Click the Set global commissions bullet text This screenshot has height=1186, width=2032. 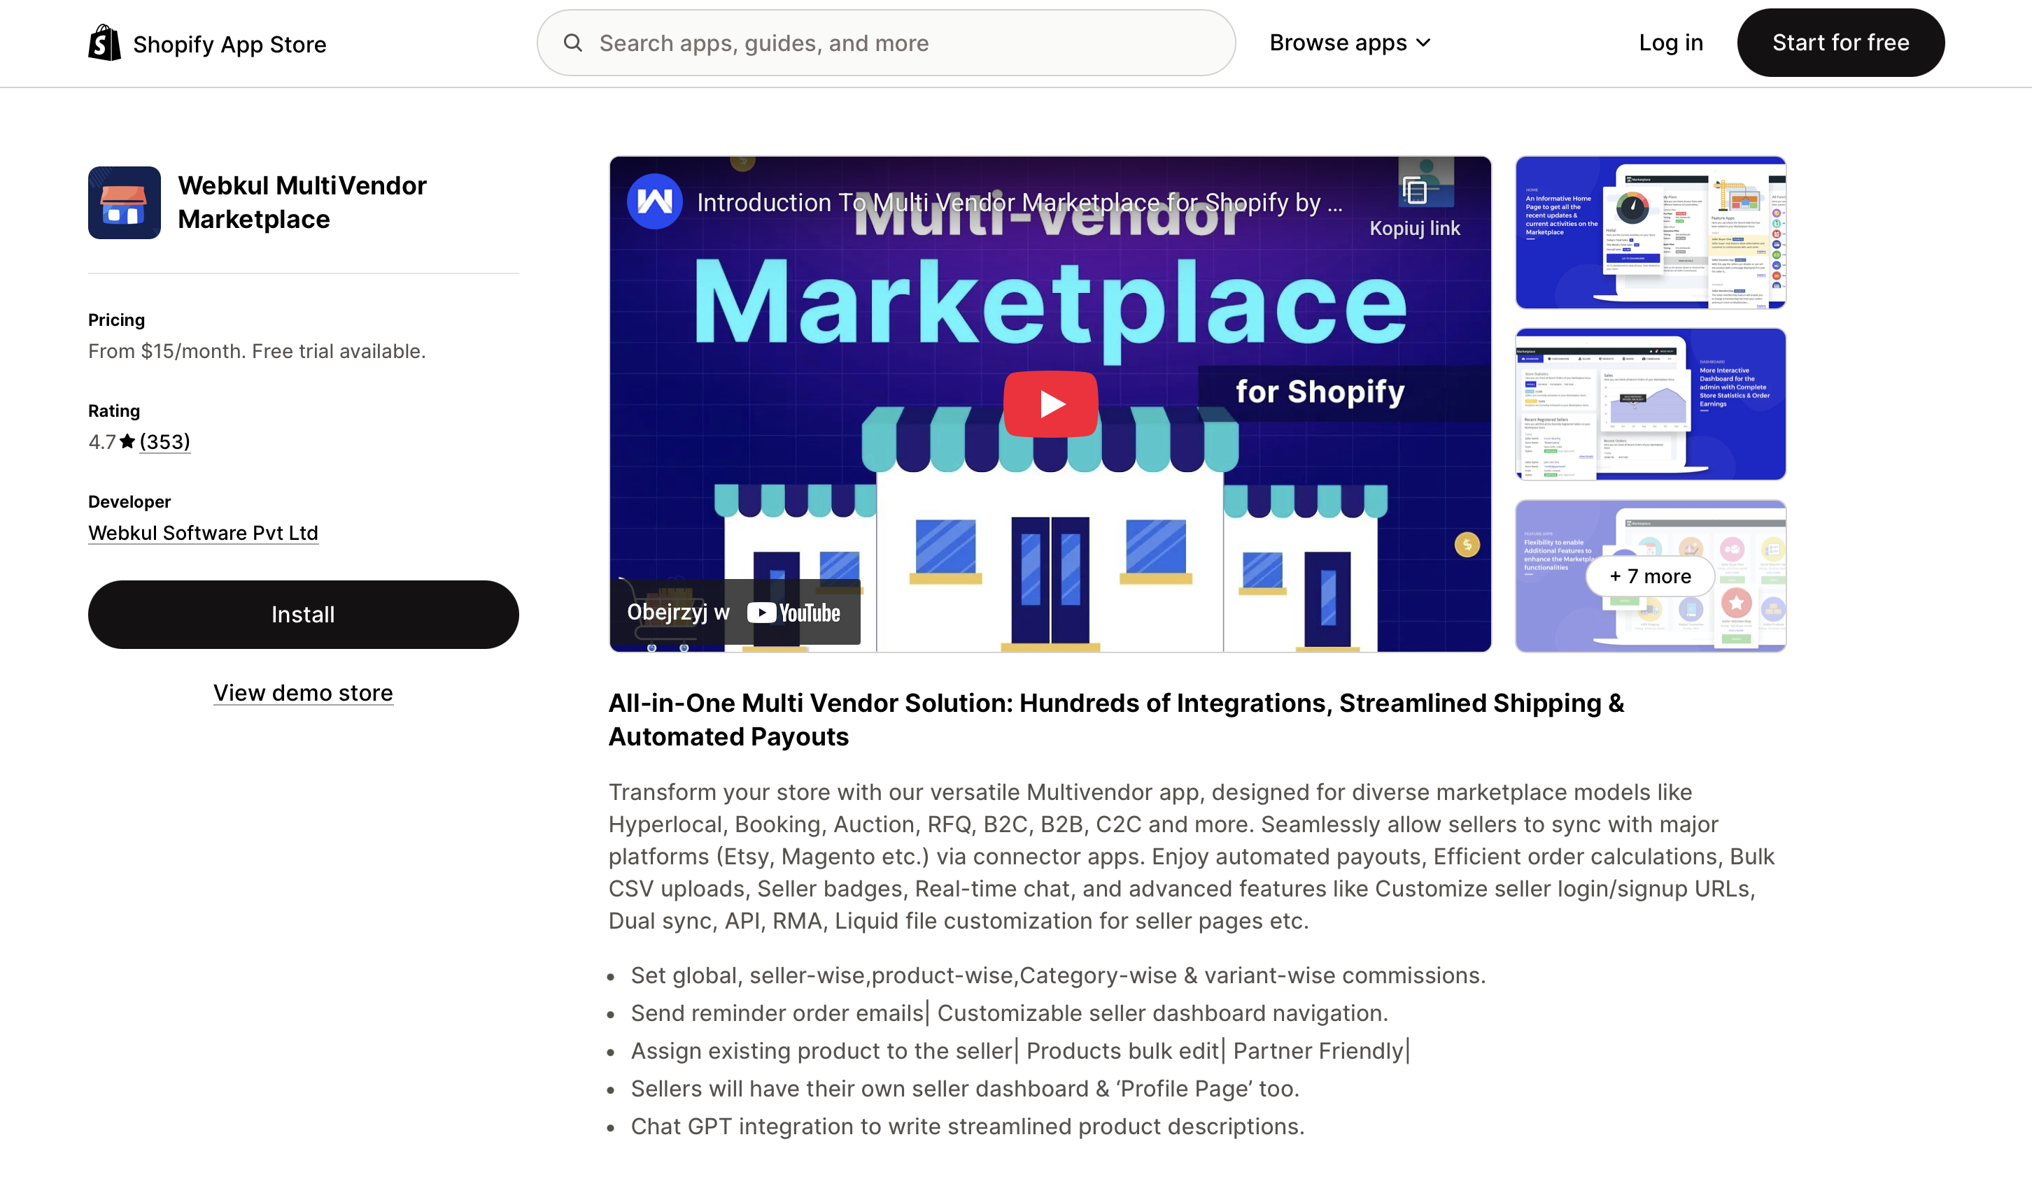1058,976
